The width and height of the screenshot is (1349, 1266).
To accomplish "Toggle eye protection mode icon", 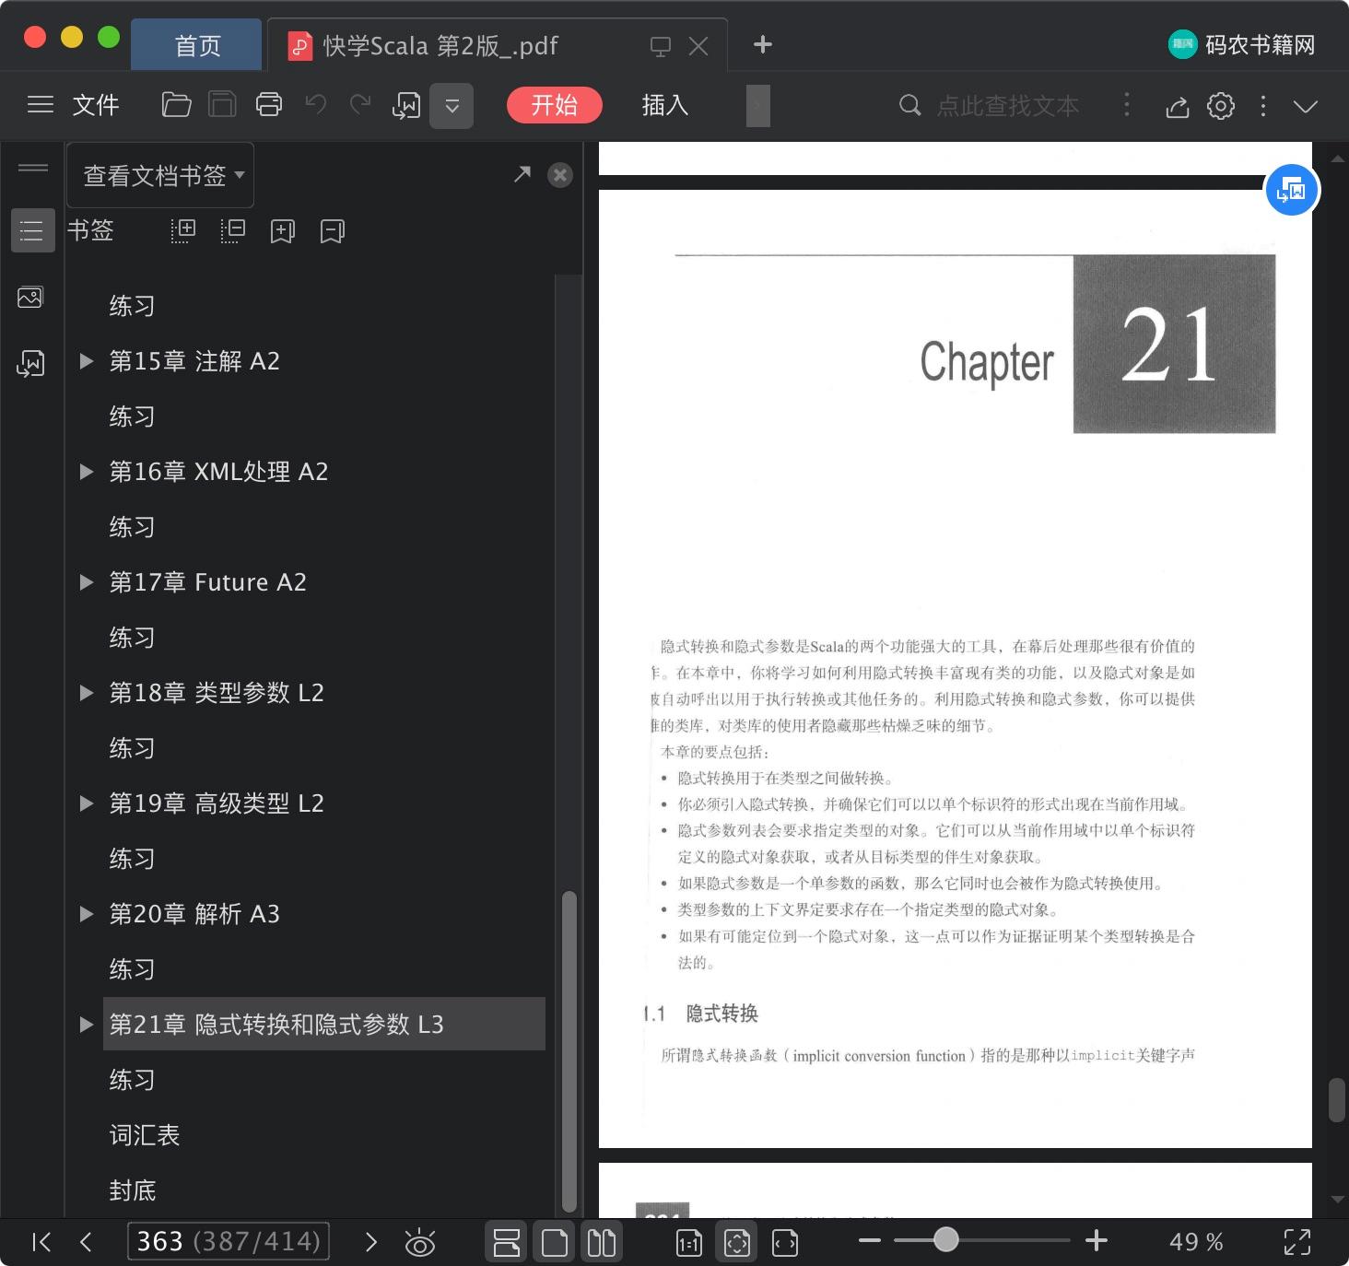I will pyautogui.click(x=420, y=1243).
